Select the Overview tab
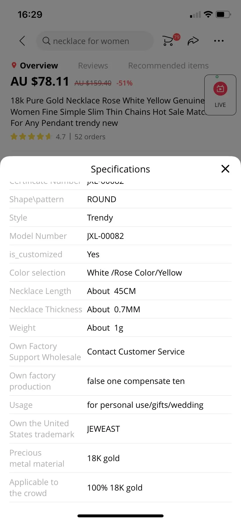The width and height of the screenshot is (241, 522). pyautogui.click(x=39, y=66)
